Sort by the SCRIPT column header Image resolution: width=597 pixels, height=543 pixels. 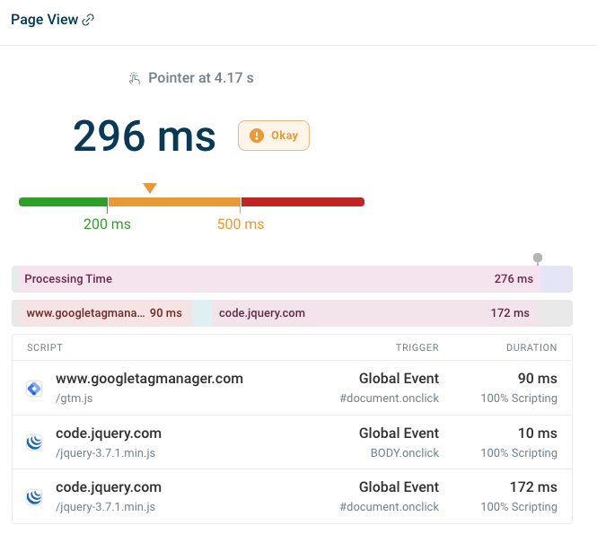coord(45,347)
